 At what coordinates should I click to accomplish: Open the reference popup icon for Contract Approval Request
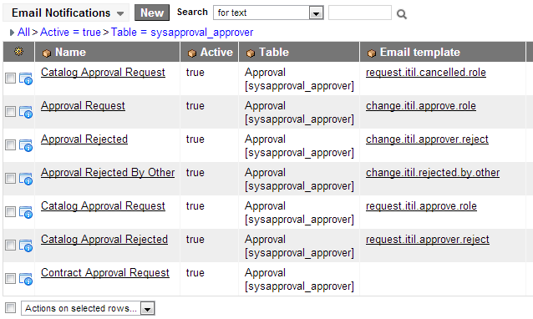pos(26,279)
